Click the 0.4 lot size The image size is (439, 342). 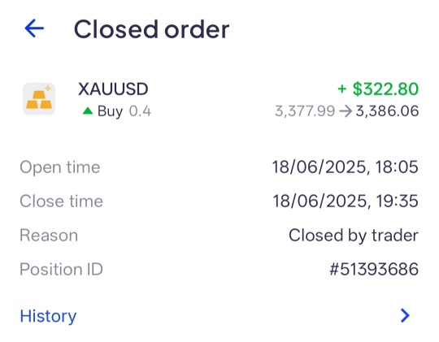point(140,111)
